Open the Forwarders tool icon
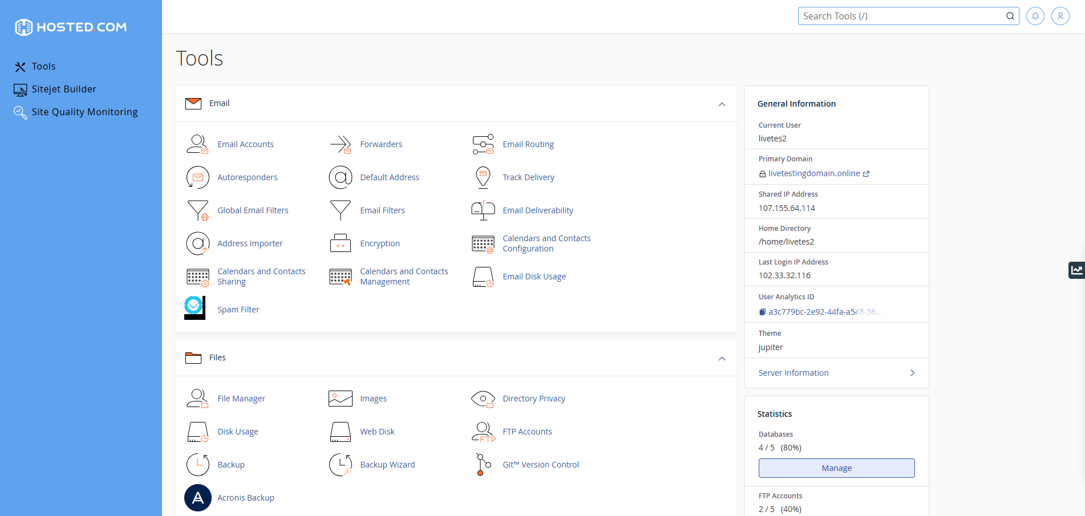Screen dimensions: 1085x516 [x=340, y=144]
